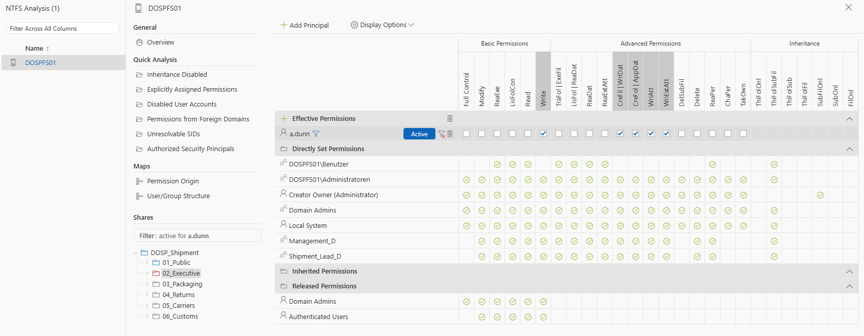
Task: Uncheck a.dunn Write checkbox
Action: pos(544,134)
